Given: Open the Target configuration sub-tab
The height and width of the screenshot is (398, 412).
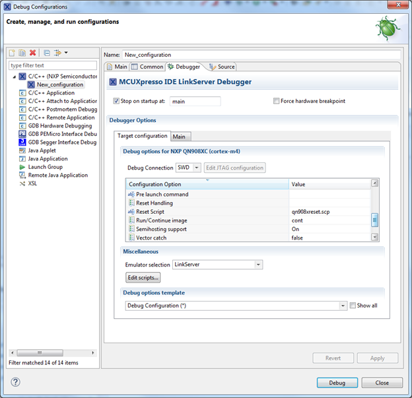Looking at the screenshot, I should 142,136.
